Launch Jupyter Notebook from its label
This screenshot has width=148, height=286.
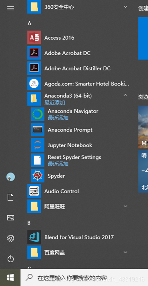70,145
